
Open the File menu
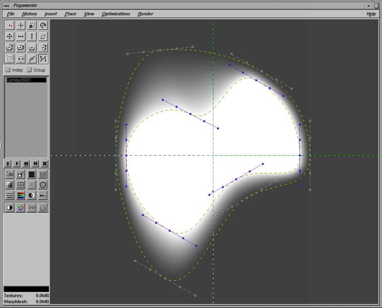[11, 14]
